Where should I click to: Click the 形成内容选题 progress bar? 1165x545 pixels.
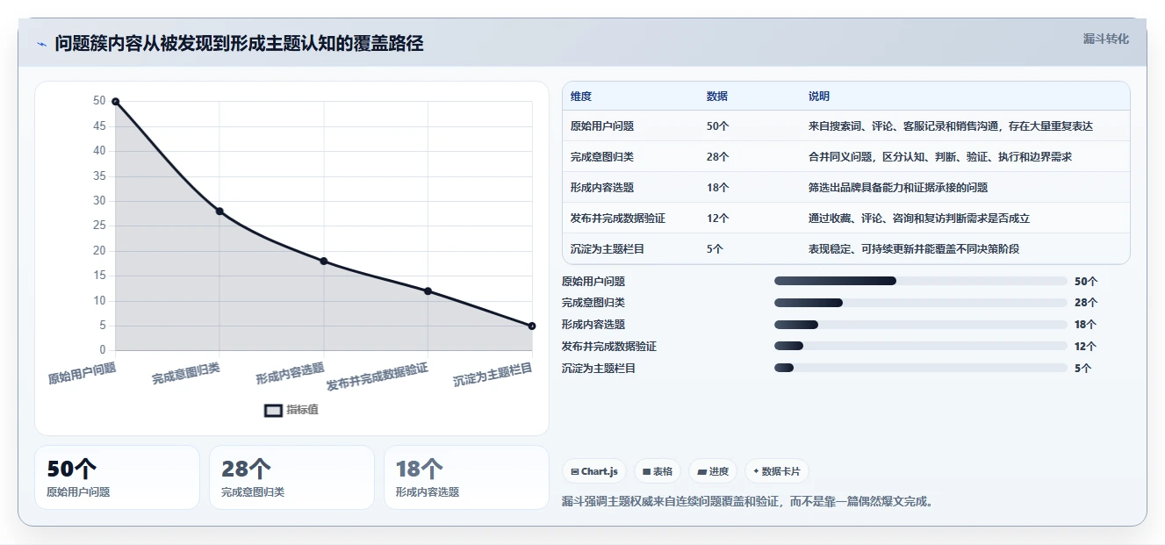921,325
